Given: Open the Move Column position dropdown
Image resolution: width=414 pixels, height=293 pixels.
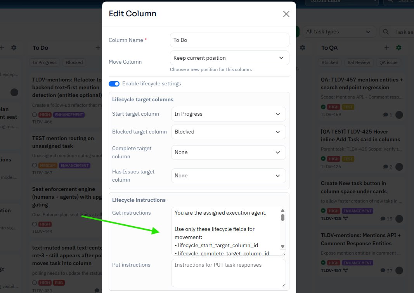Looking at the screenshot, I should 229,57.
